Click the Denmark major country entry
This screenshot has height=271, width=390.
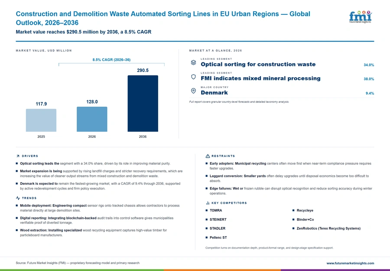click(214, 92)
